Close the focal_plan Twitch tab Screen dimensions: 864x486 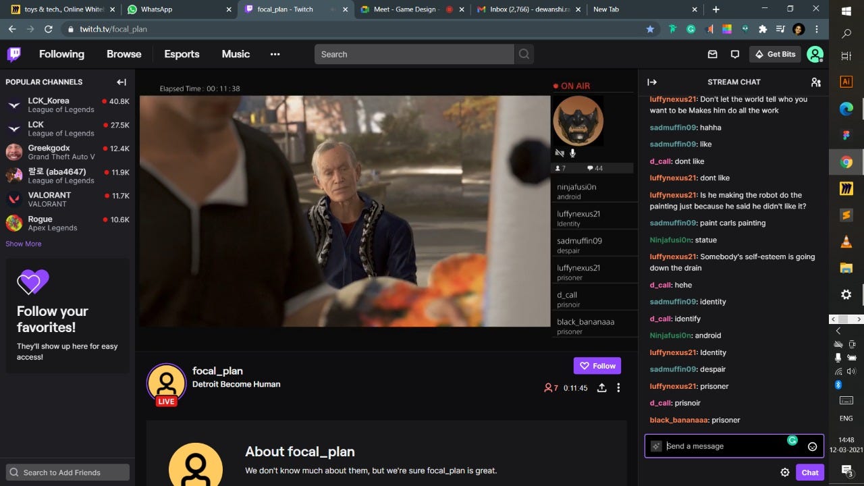coord(345,9)
